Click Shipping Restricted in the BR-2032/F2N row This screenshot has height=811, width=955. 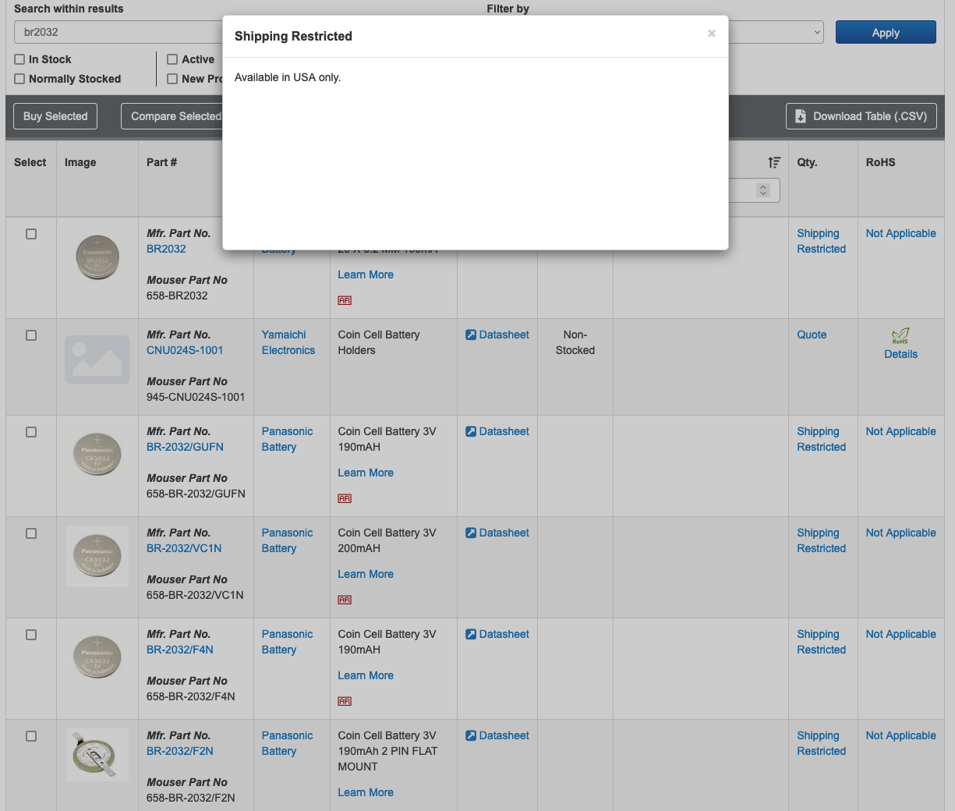821,743
